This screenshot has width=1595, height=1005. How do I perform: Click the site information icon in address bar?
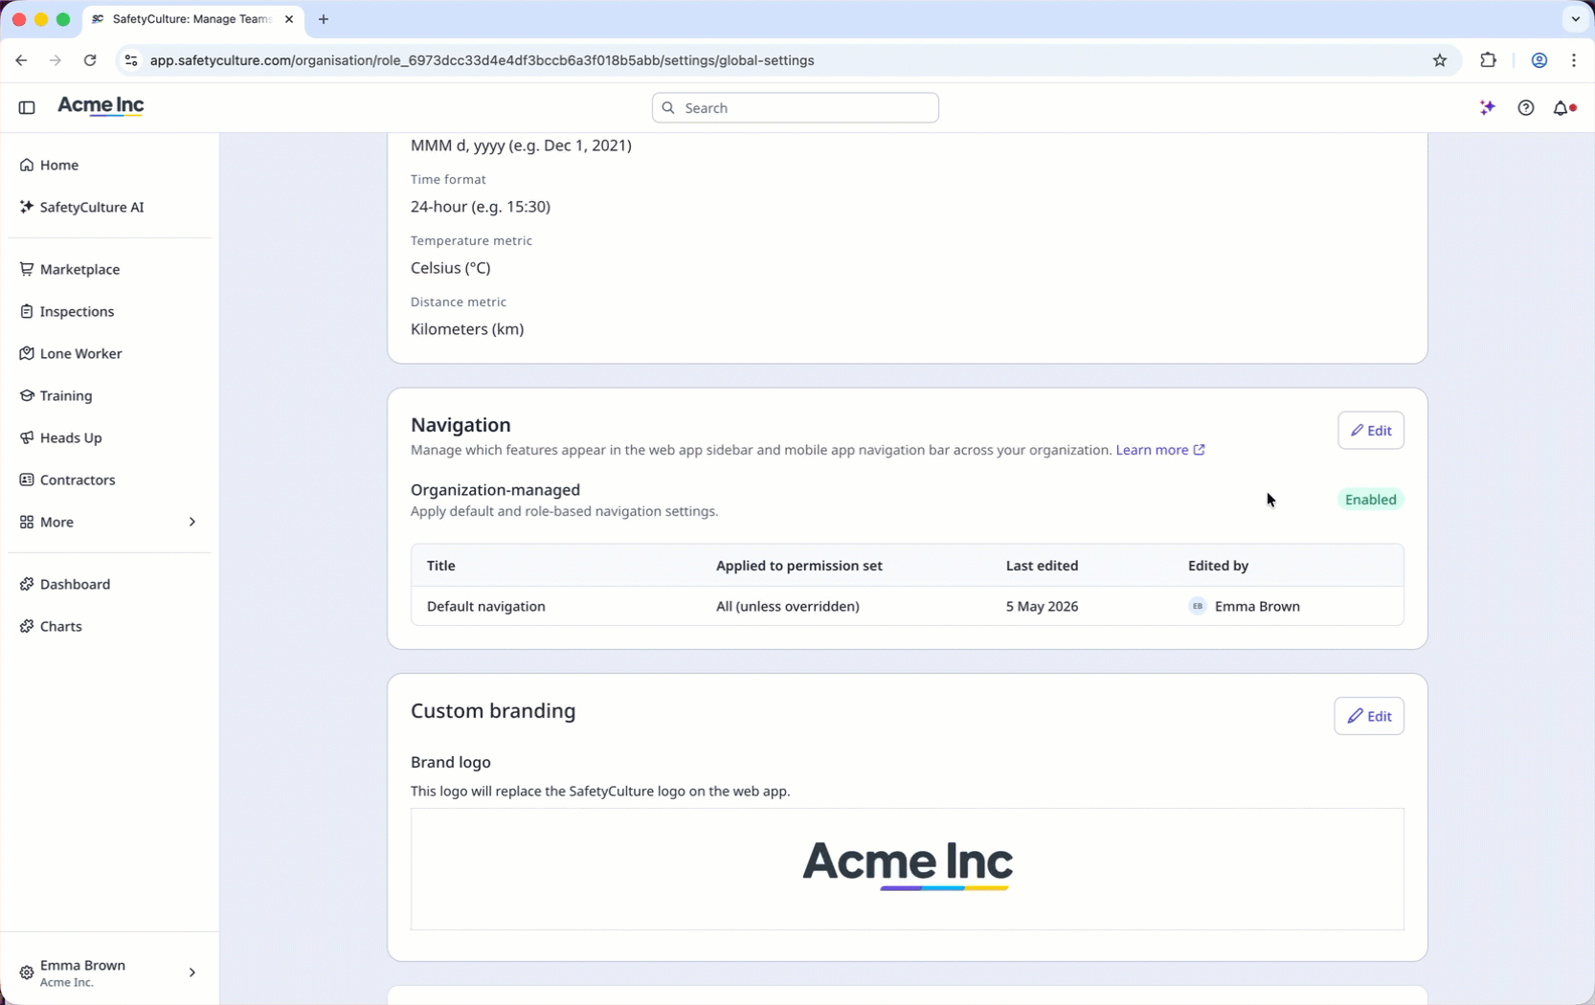pyautogui.click(x=131, y=60)
